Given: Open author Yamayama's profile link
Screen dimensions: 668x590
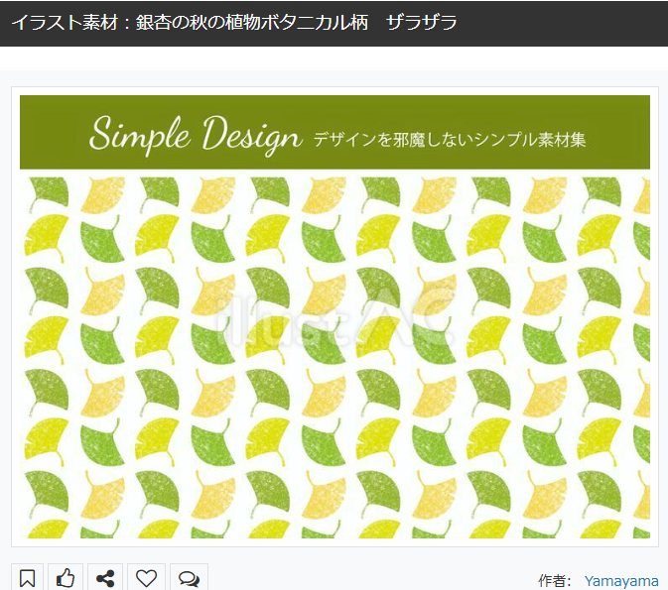Looking at the screenshot, I should tap(621, 581).
